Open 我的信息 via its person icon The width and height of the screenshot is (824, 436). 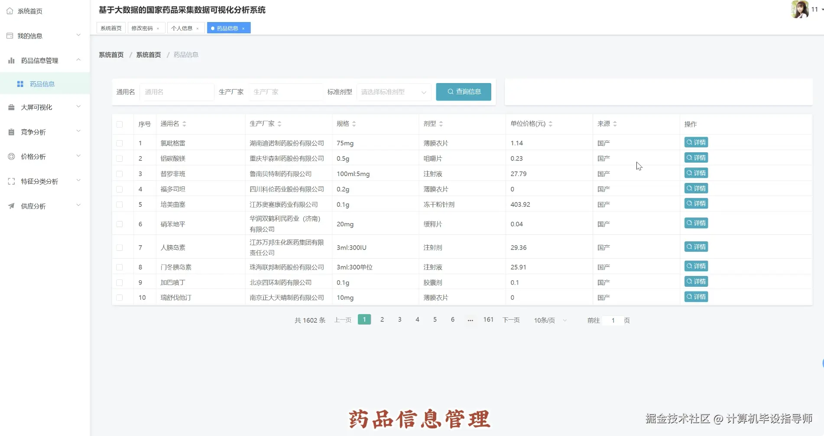[x=10, y=35]
